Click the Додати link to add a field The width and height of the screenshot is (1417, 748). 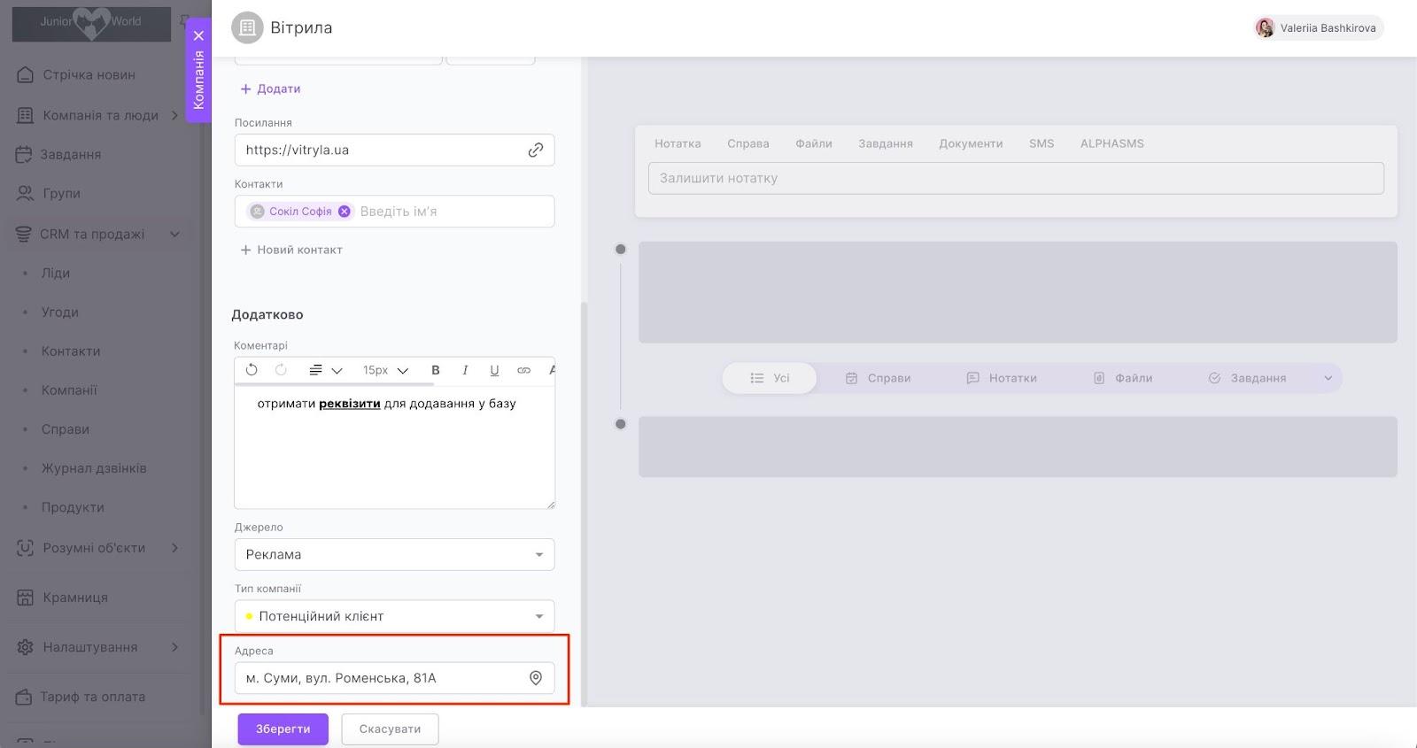(270, 89)
